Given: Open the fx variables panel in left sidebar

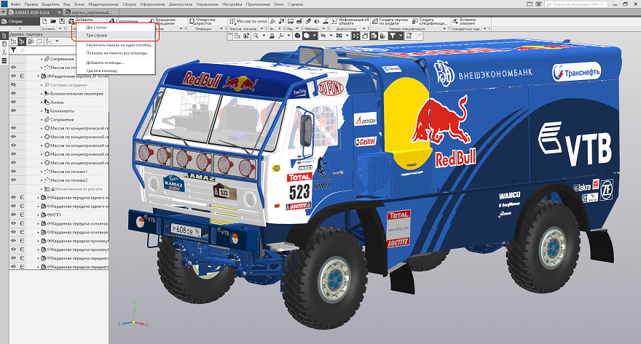Looking at the screenshot, I should pyautogui.click(x=4, y=52).
